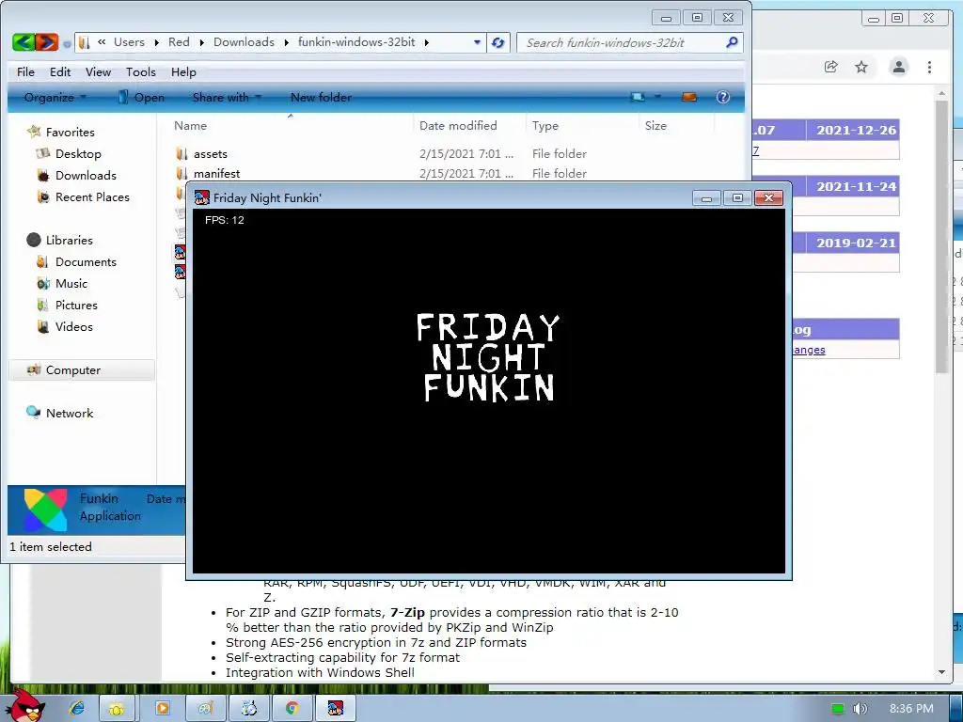963x722 pixels.
Task: Open the view options dropdown arrow
Action: 657,97
